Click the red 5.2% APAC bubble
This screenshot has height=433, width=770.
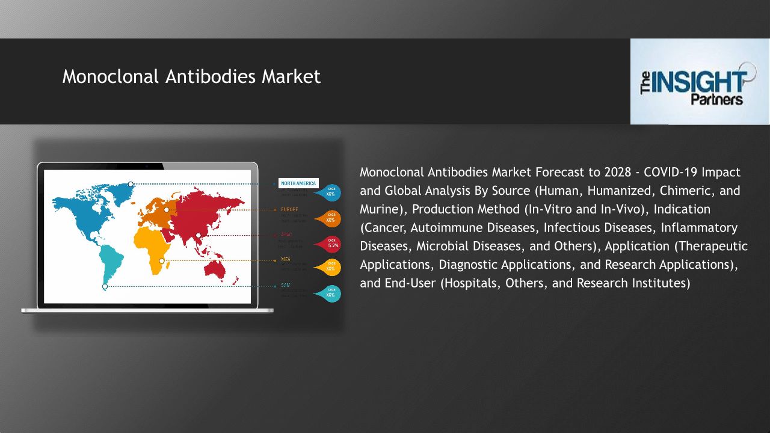pyautogui.click(x=332, y=244)
